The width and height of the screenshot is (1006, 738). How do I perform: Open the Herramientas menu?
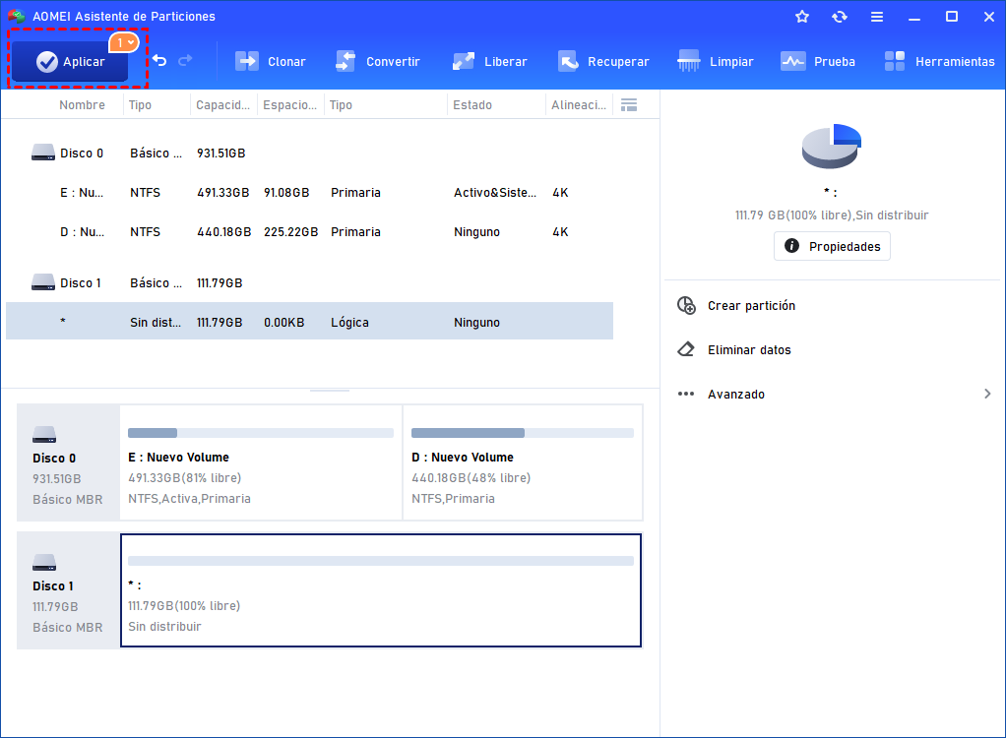(x=939, y=61)
